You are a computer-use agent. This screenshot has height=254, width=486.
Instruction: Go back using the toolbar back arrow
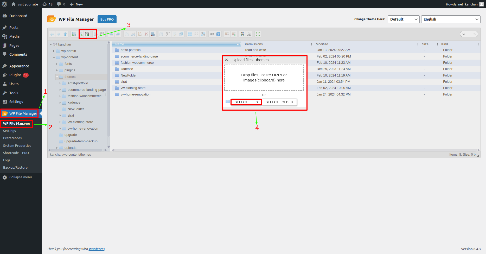[x=52, y=34]
